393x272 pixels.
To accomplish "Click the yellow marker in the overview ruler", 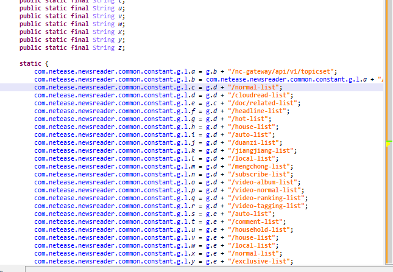I will [389, 144].
